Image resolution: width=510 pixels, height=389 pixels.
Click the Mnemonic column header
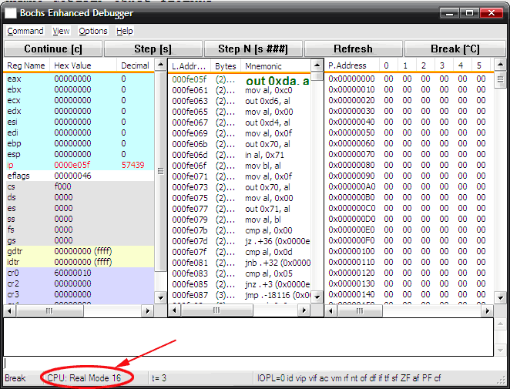(x=263, y=66)
